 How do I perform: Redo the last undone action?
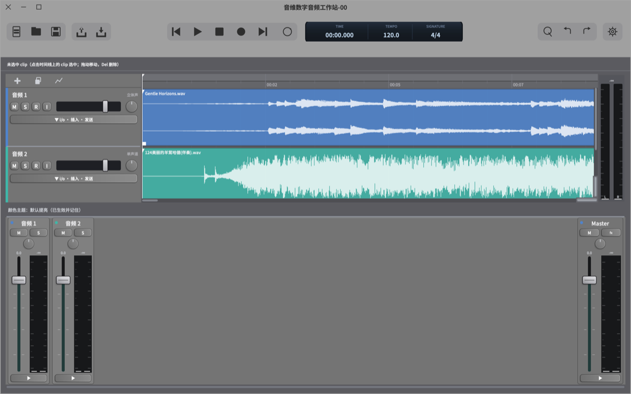tap(587, 31)
